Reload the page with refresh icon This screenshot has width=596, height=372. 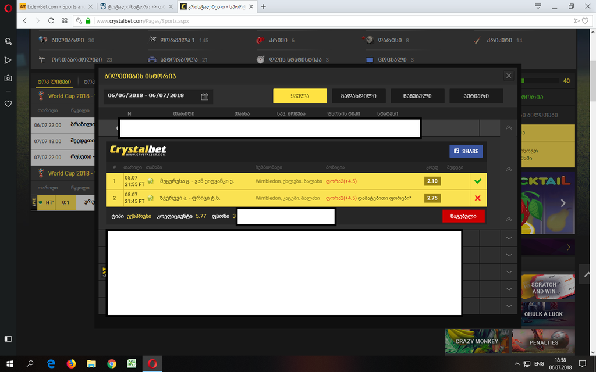click(x=51, y=21)
